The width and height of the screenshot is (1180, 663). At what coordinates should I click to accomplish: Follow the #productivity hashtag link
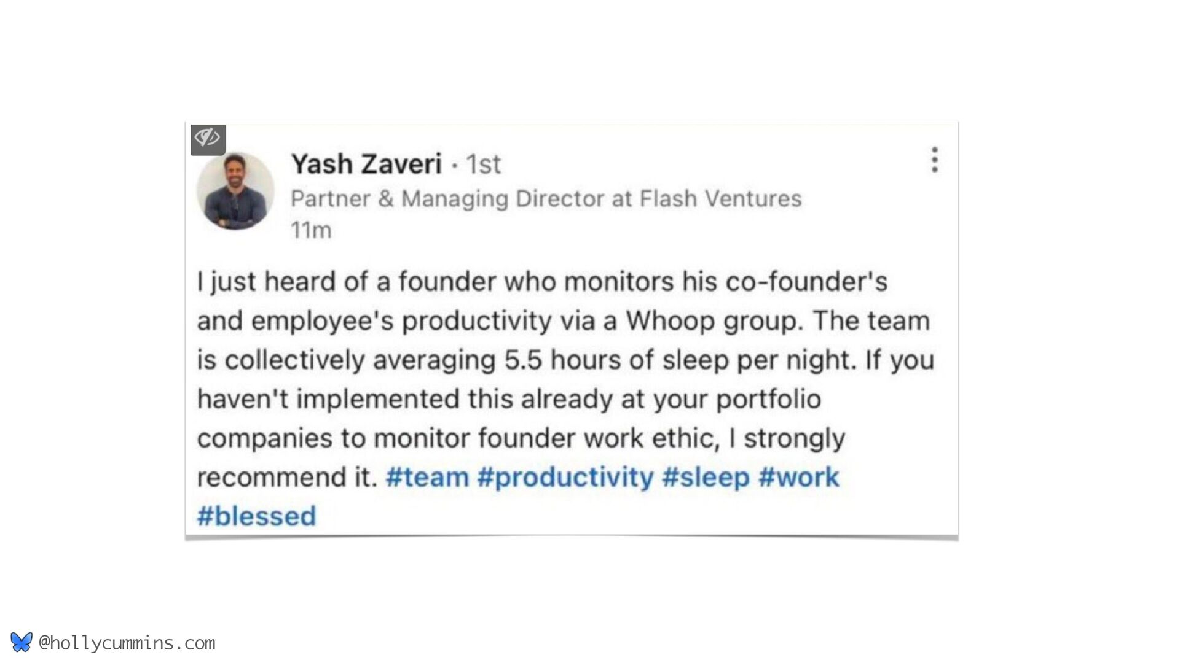565,477
